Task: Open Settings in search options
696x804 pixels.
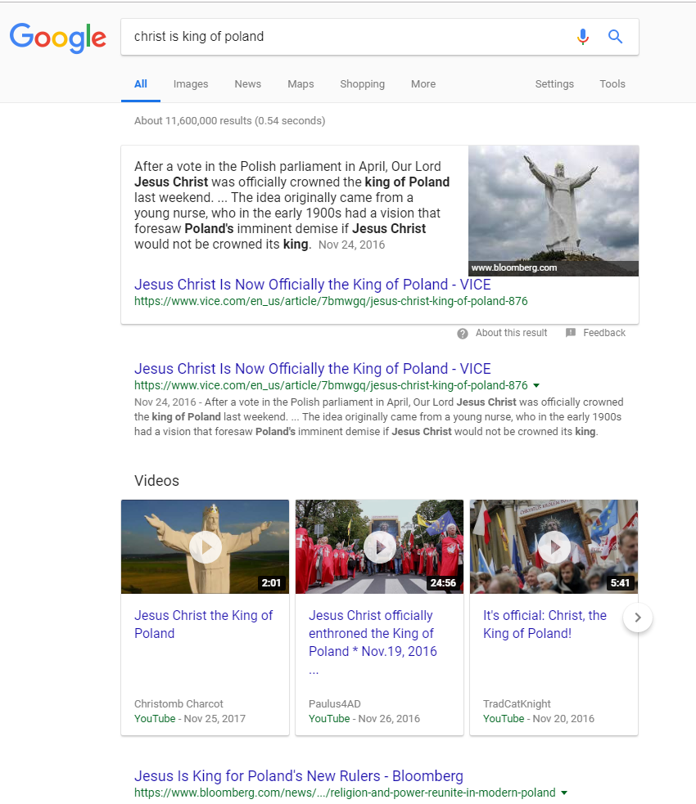Action: coord(554,84)
